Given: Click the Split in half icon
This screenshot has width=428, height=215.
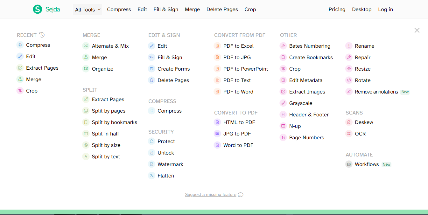Looking at the screenshot, I should (86, 134).
